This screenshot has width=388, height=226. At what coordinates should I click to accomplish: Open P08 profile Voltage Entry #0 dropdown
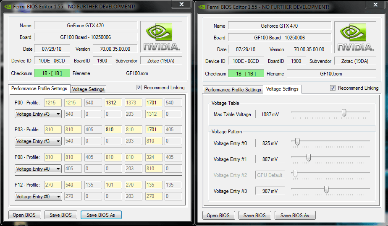pyautogui.click(x=38, y=169)
